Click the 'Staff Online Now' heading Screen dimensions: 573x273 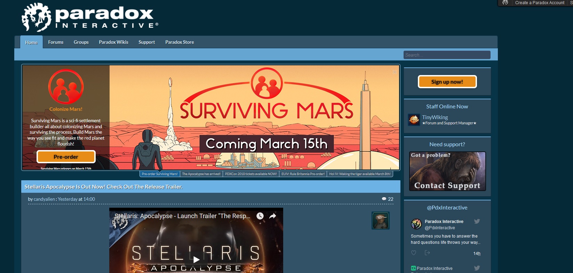[x=447, y=106]
